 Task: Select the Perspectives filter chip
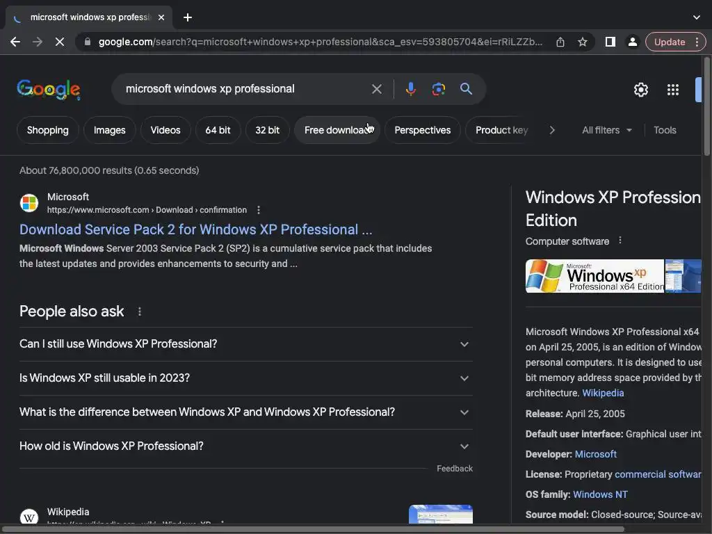tap(422, 130)
